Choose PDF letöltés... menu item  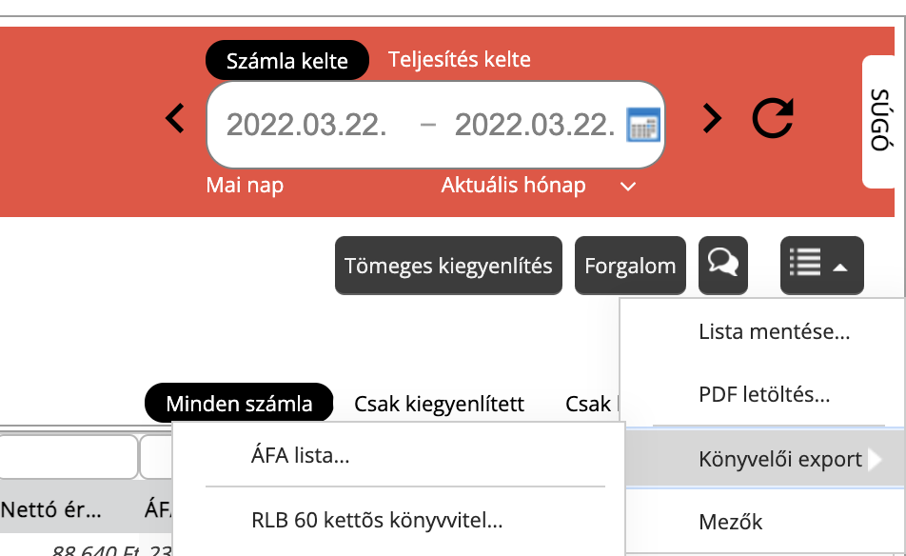tap(763, 394)
